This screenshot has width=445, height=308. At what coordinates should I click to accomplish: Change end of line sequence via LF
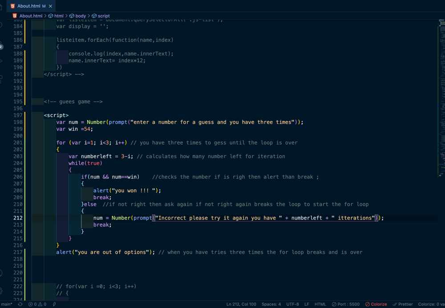pos(307,304)
